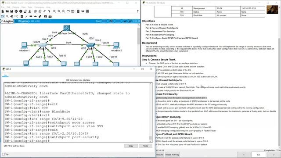The width and height of the screenshot is (281, 158).
Task: Click the CLI output scrollbar thumb
Action: (150, 138)
